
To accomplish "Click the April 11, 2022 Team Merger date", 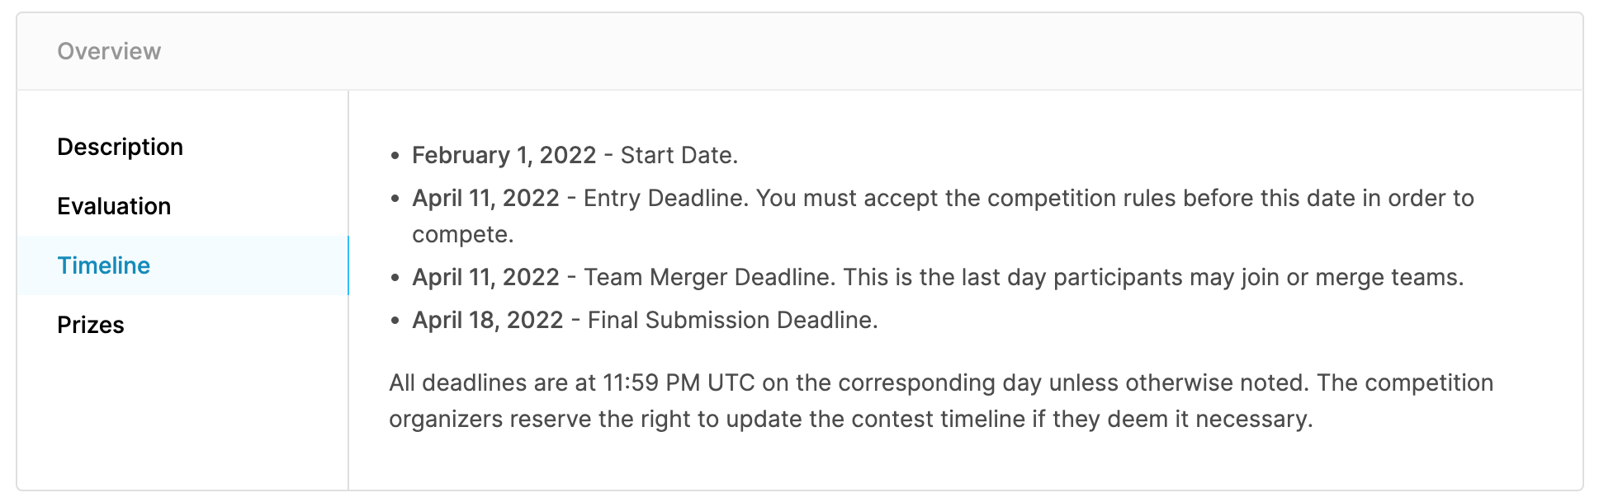I will [x=485, y=278].
